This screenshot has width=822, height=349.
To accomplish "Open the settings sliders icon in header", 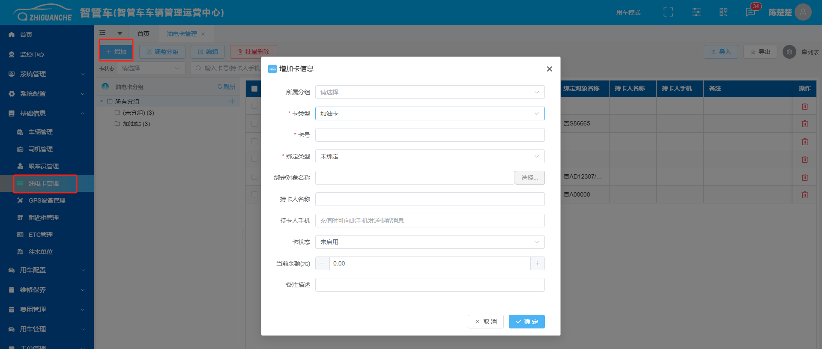I will coord(696,12).
